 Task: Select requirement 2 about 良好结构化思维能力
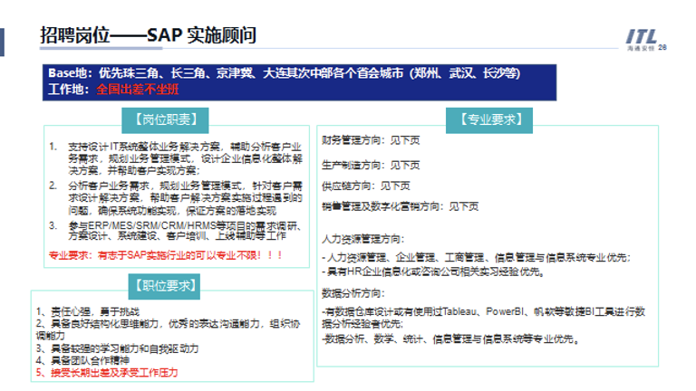(x=169, y=329)
